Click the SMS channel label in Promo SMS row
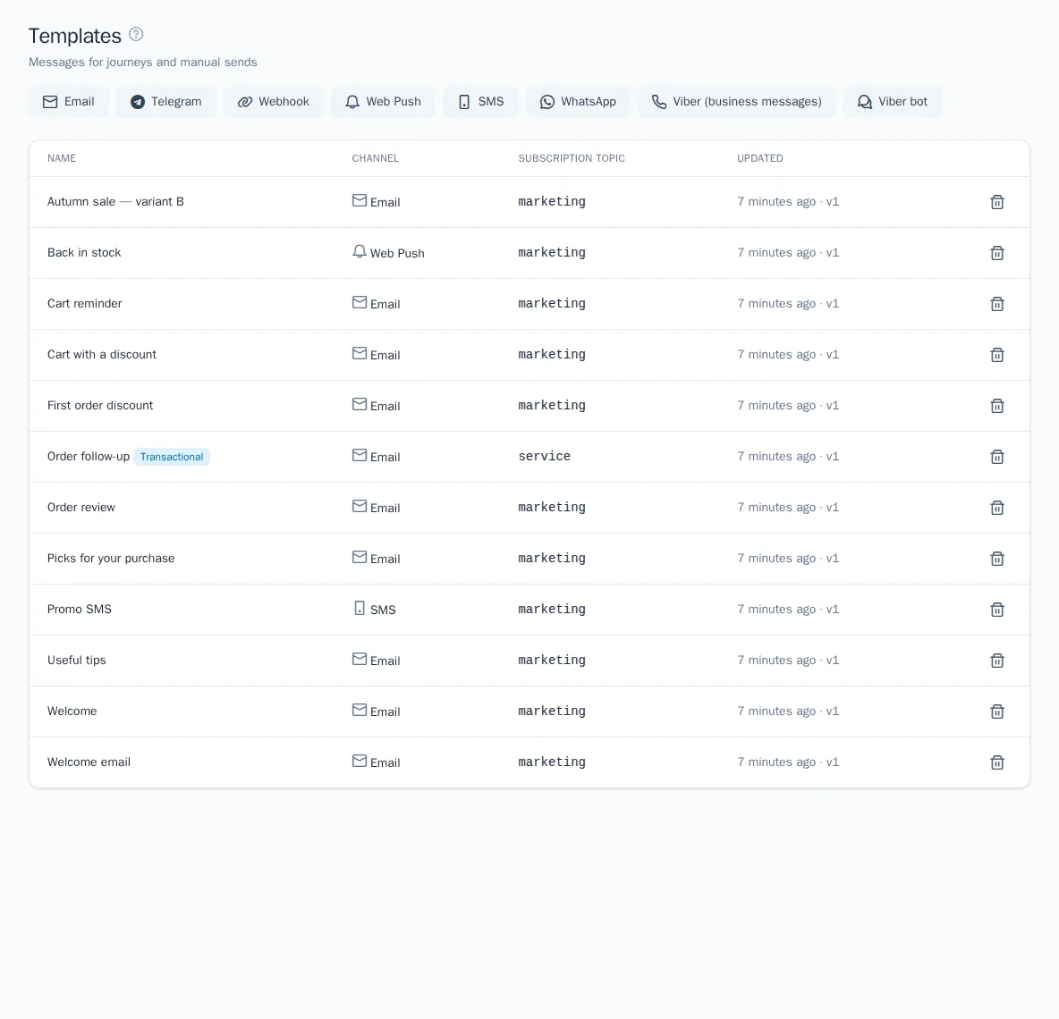1059x1019 pixels. 383,610
